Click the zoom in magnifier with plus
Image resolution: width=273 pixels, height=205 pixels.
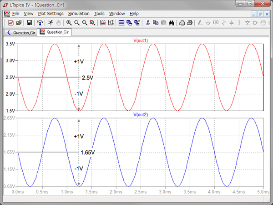click(69, 22)
